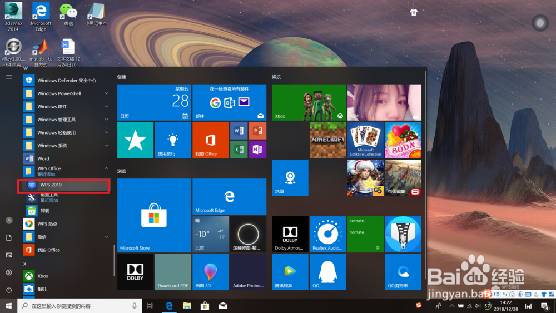The image size is (556, 313).
Task: Open the user account button
Action: (x=9, y=221)
